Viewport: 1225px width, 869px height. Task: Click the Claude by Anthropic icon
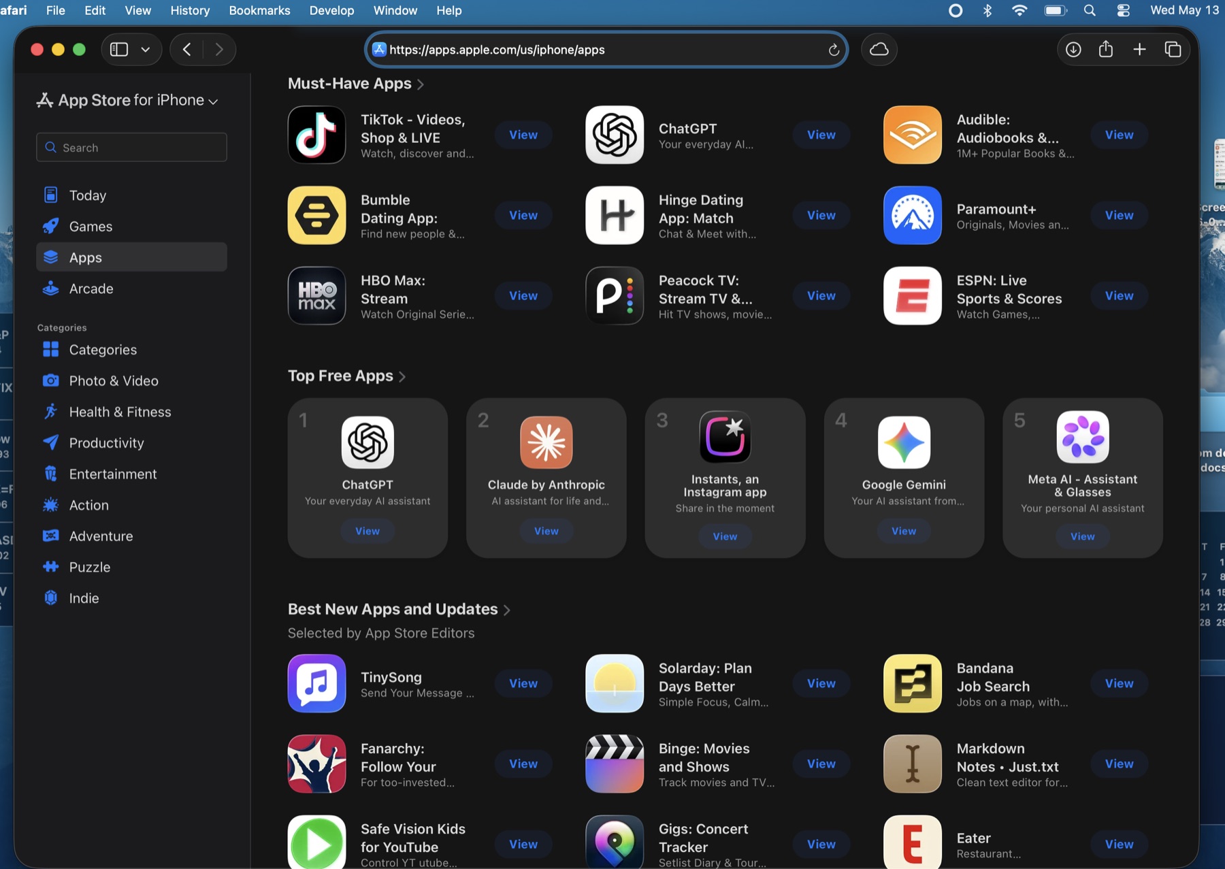(x=546, y=442)
